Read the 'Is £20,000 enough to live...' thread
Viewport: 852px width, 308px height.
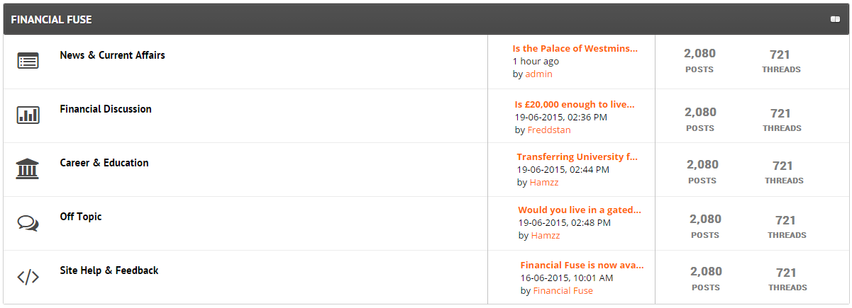pyautogui.click(x=575, y=105)
